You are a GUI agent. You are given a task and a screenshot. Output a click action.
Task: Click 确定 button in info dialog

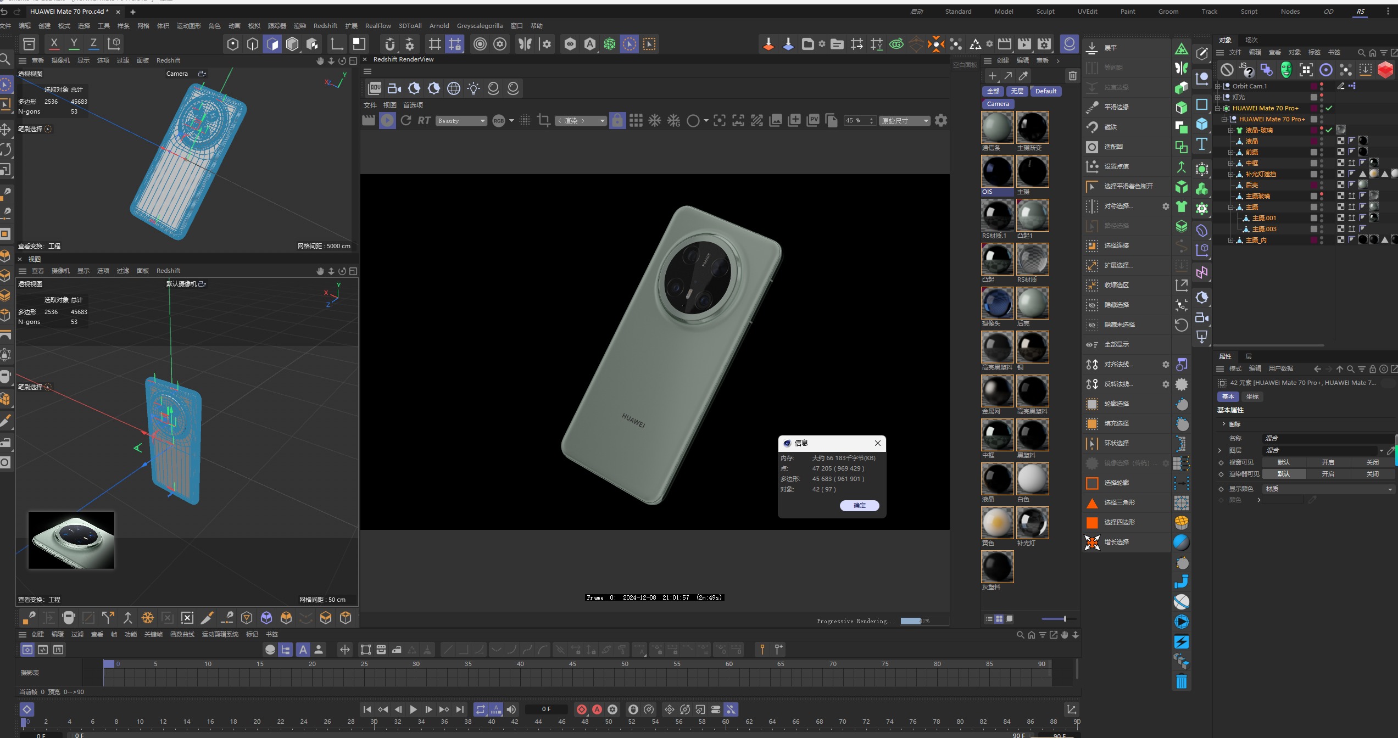859,505
